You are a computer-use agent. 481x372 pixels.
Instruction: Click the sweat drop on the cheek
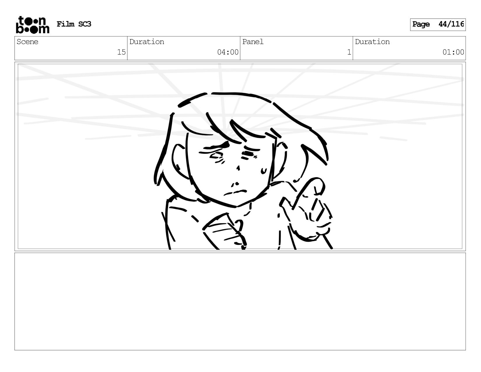click(x=264, y=171)
